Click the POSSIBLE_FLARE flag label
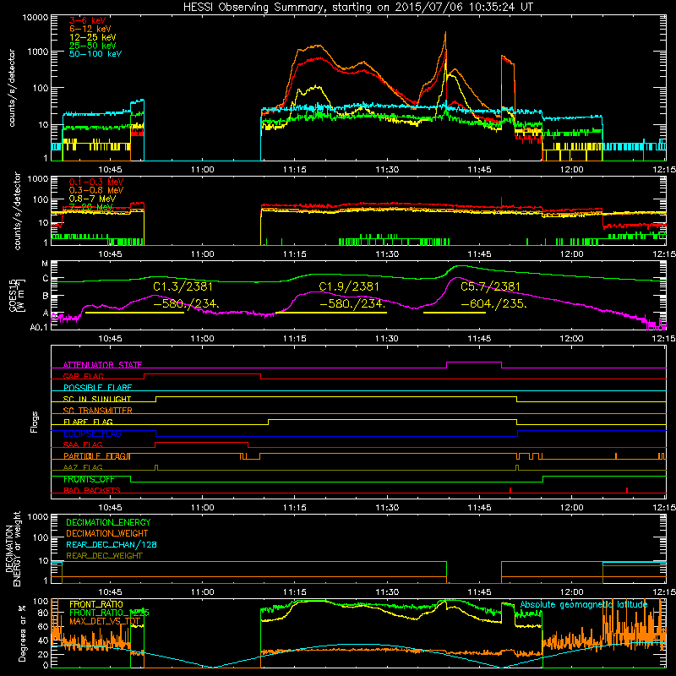676x676 pixels. (x=97, y=388)
